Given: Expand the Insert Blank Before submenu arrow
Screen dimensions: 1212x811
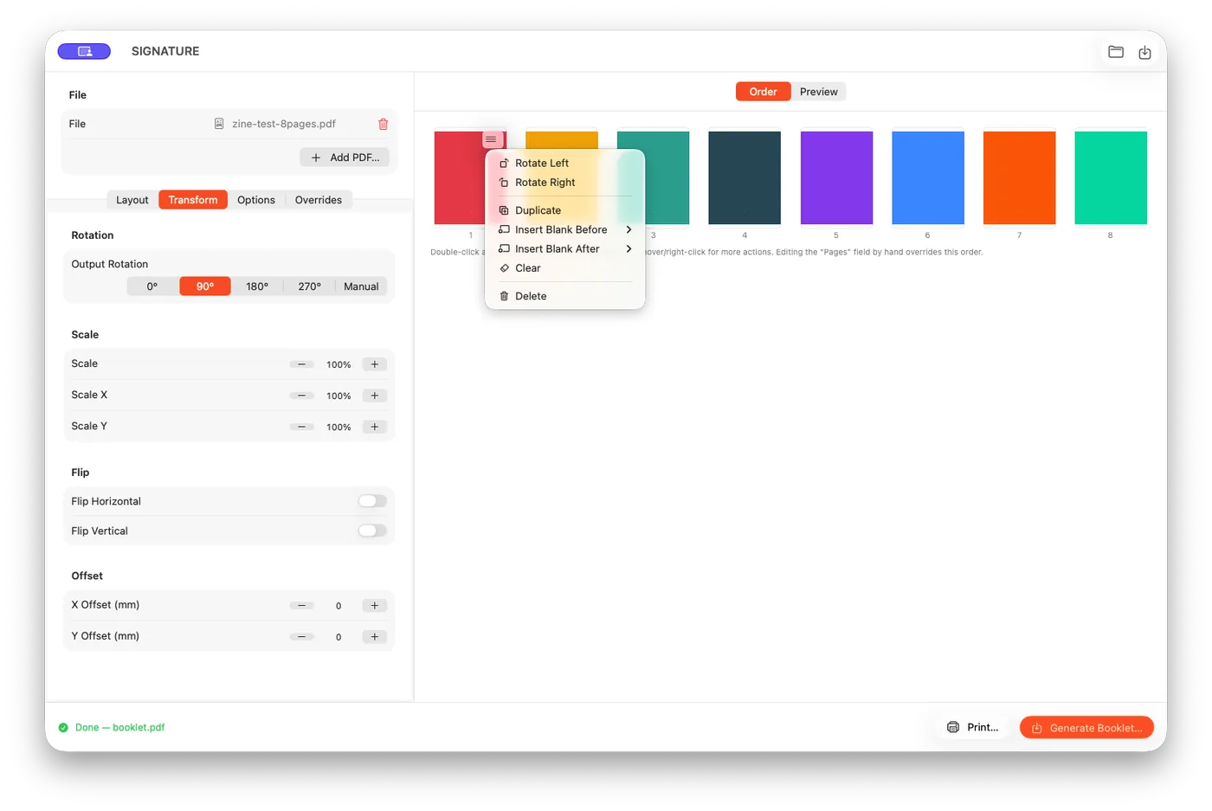Looking at the screenshot, I should 629,229.
